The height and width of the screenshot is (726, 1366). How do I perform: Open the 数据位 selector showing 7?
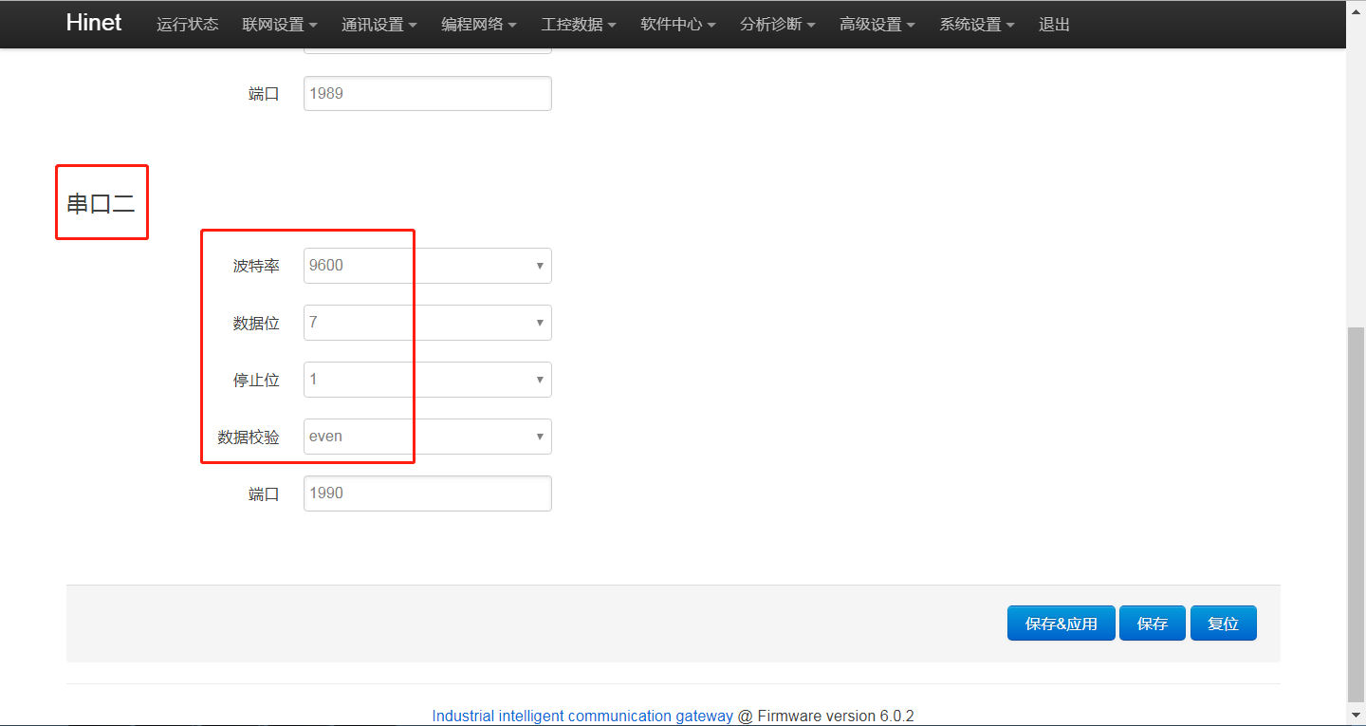(427, 323)
